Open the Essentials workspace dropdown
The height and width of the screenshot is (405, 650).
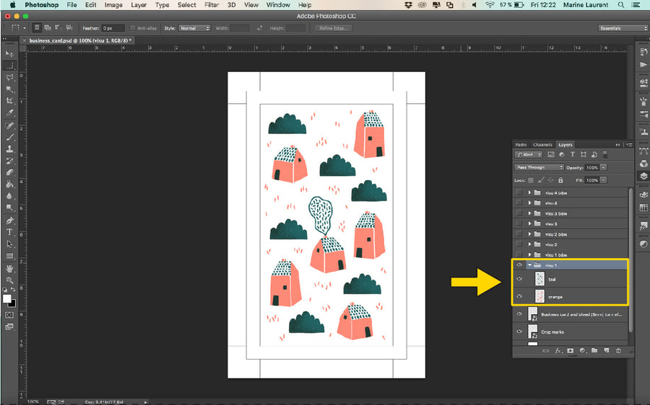click(623, 28)
